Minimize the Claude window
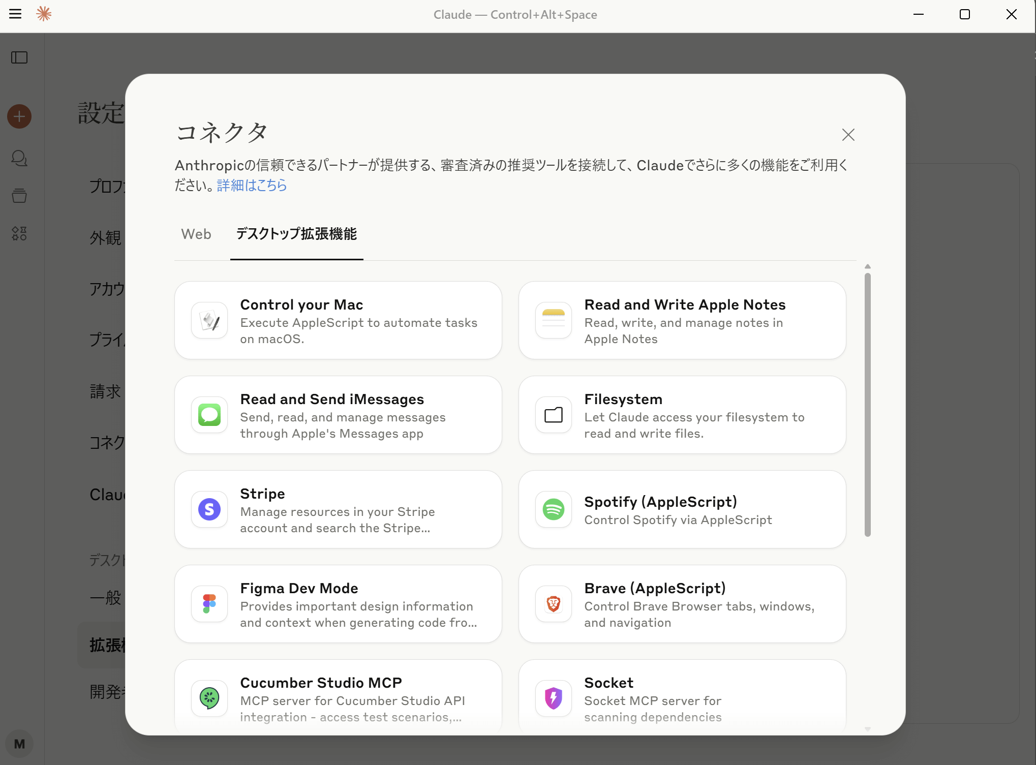The height and width of the screenshot is (765, 1036). point(918,14)
